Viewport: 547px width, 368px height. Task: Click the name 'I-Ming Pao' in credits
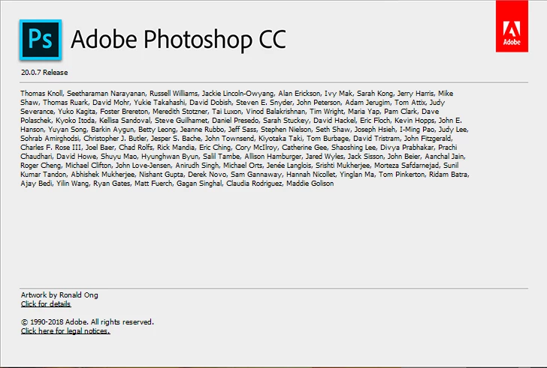coord(417,130)
